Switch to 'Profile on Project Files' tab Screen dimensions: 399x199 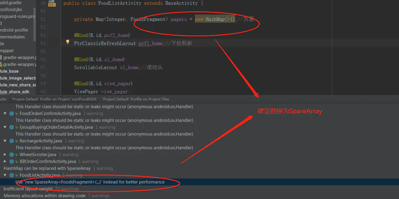pos(136,99)
